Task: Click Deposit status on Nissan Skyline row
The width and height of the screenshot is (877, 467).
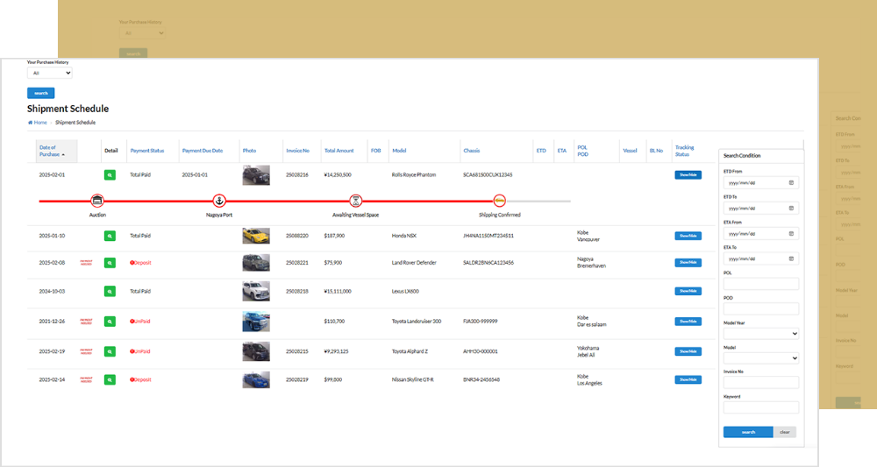Action: pos(141,379)
